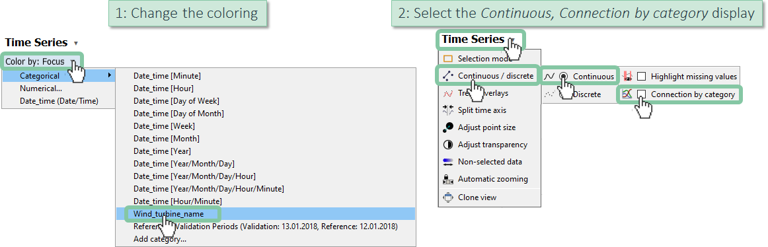Click the Split time axis icon
This screenshot has height=247, width=768.
[447, 110]
